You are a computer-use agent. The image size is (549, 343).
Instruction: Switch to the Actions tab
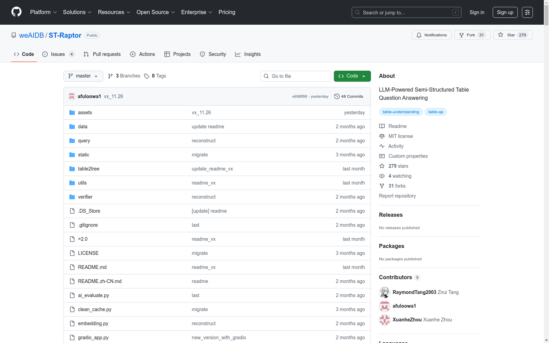click(x=143, y=54)
